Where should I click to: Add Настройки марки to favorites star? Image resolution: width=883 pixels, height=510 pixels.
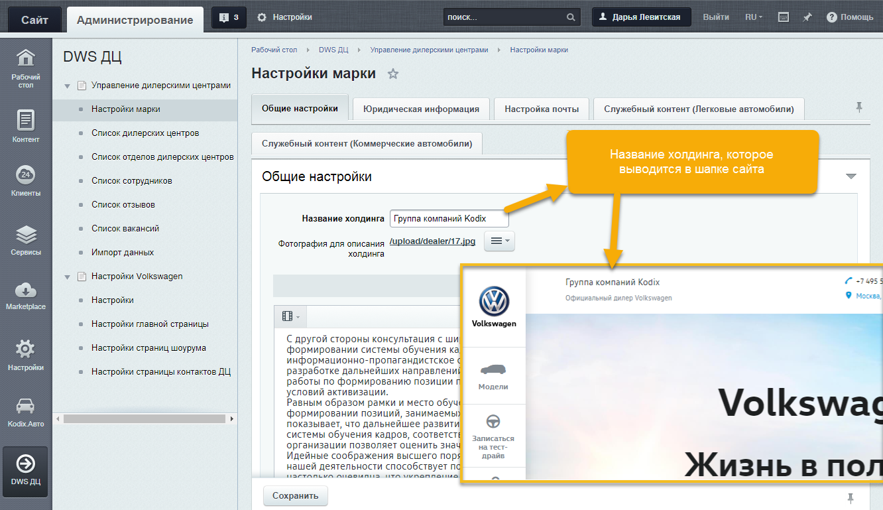[x=393, y=74]
